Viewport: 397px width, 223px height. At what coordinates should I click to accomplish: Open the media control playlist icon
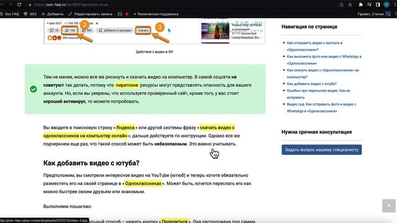click(x=369, y=4)
